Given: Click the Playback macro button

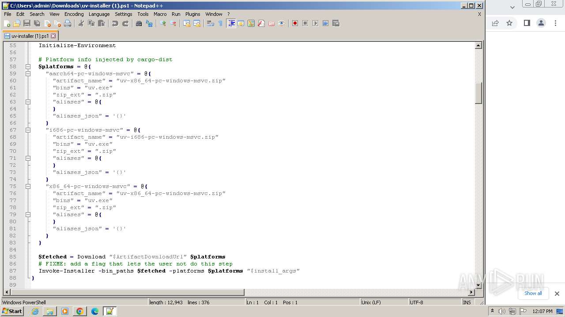Looking at the screenshot, I should [316, 23].
